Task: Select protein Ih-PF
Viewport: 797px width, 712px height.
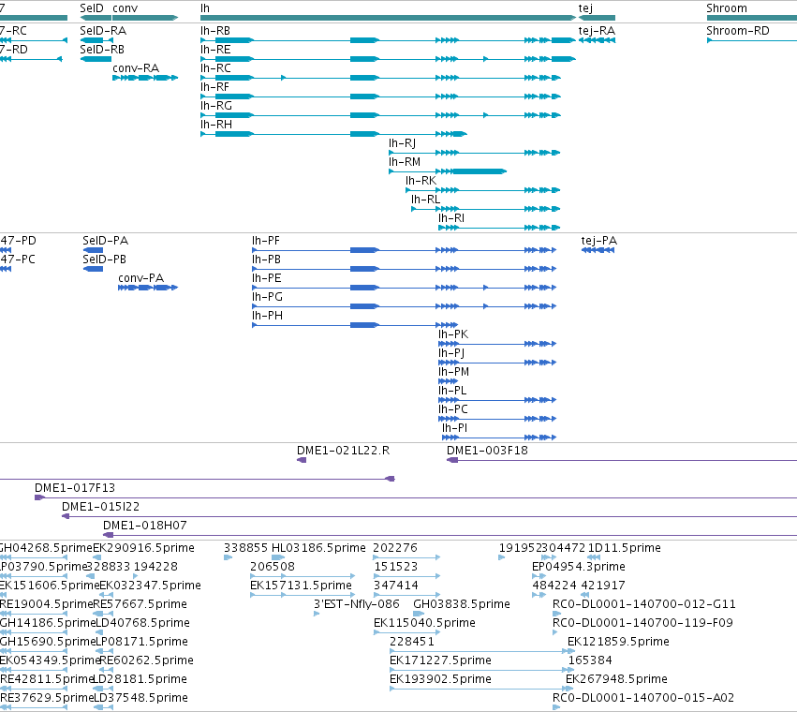Action: (x=404, y=250)
